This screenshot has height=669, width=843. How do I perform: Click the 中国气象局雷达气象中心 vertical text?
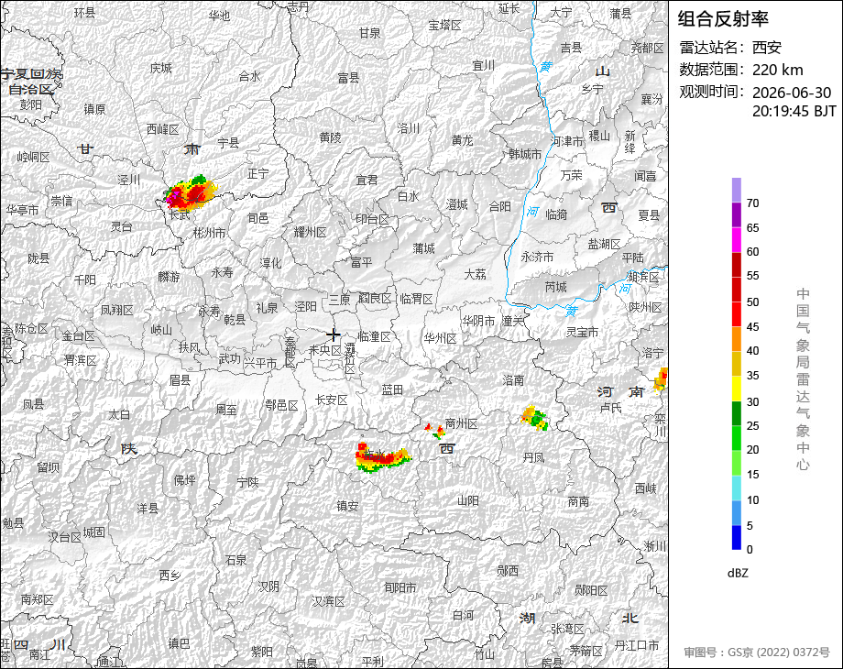pyautogui.click(x=803, y=379)
